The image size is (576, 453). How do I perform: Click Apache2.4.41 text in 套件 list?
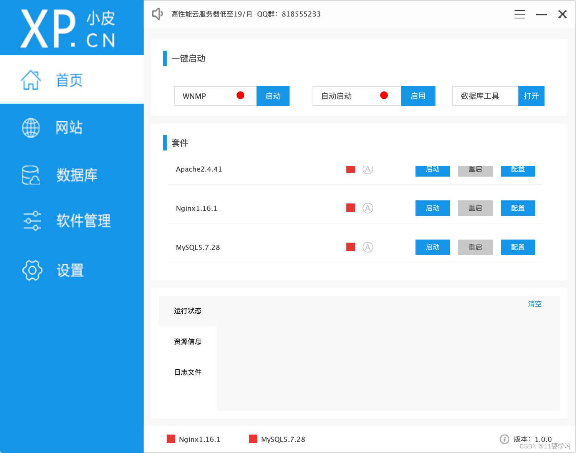click(x=199, y=169)
